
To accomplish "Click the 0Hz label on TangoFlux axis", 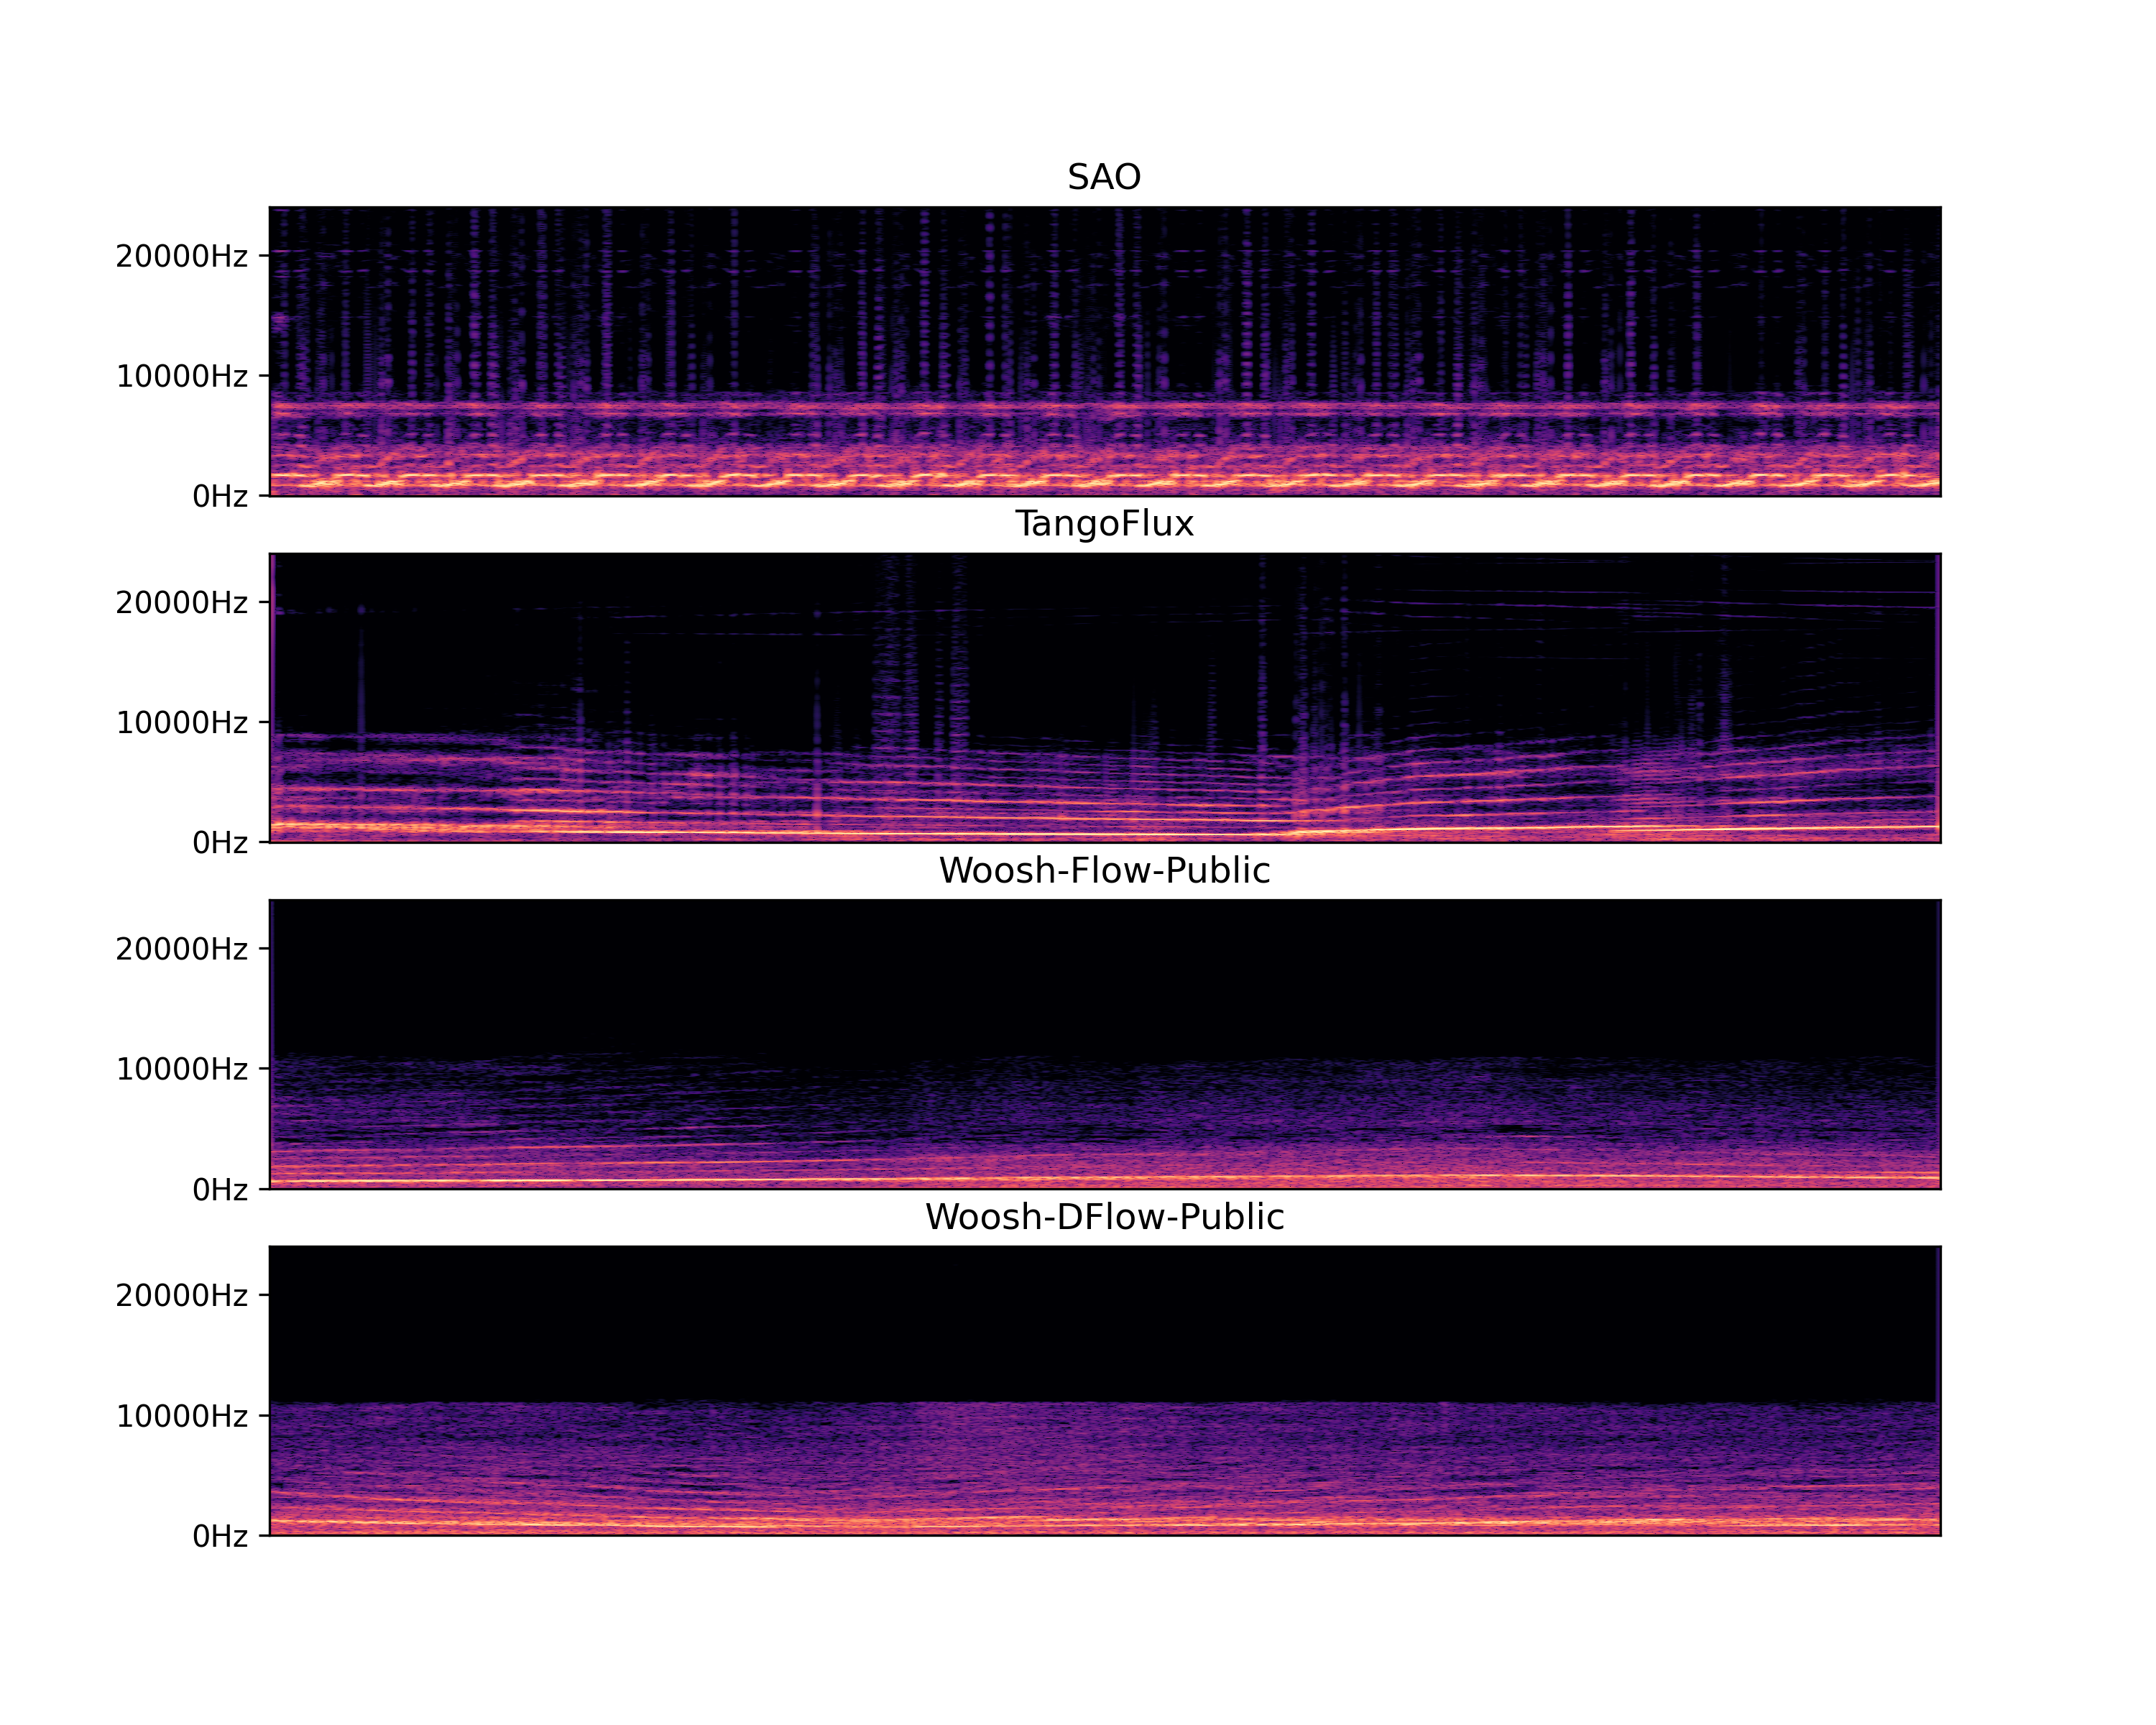I will (x=220, y=843).
